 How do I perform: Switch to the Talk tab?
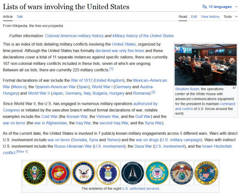tap(20, 17)
